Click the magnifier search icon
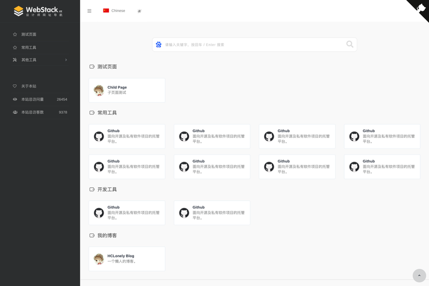429x286 pixels. click(350, 45)
